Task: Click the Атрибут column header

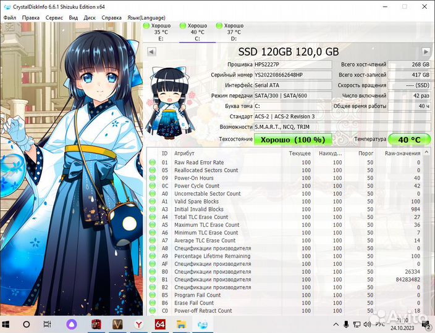Action: pyautogui.click(x=184, y=154)
